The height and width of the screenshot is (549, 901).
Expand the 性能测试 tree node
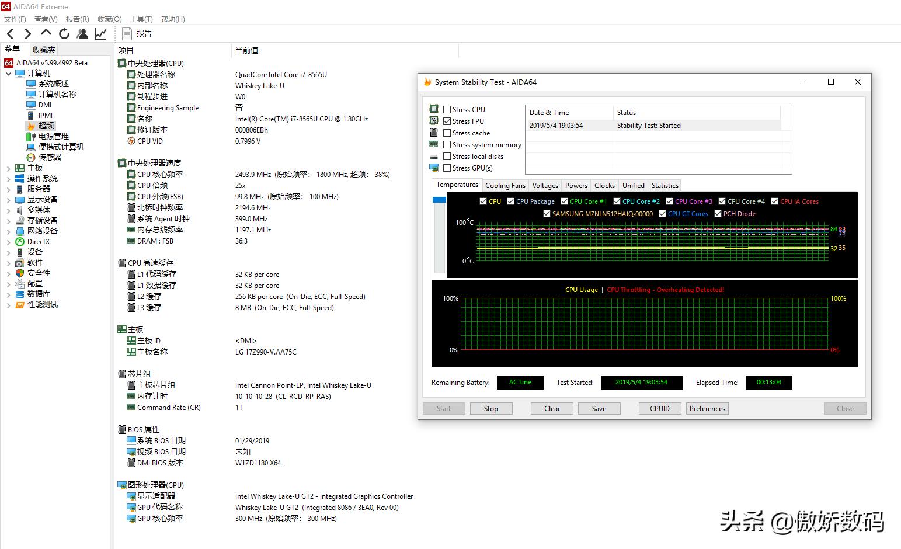tap(8, 305)
